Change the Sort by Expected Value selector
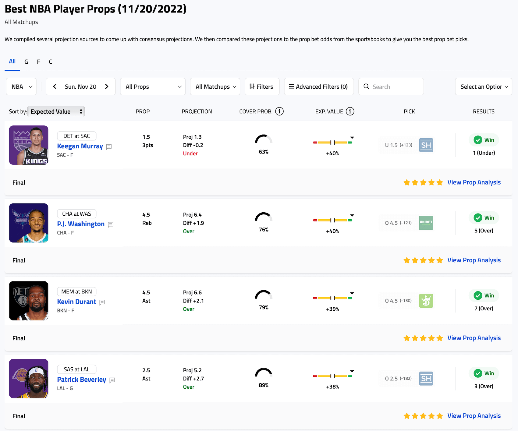The width and height of the screenshot is (518, 431). click(56, 111)
